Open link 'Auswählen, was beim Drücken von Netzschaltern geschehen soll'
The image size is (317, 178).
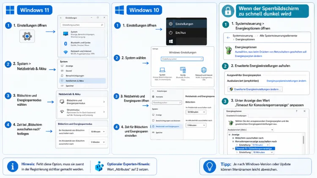click(271, 52)
